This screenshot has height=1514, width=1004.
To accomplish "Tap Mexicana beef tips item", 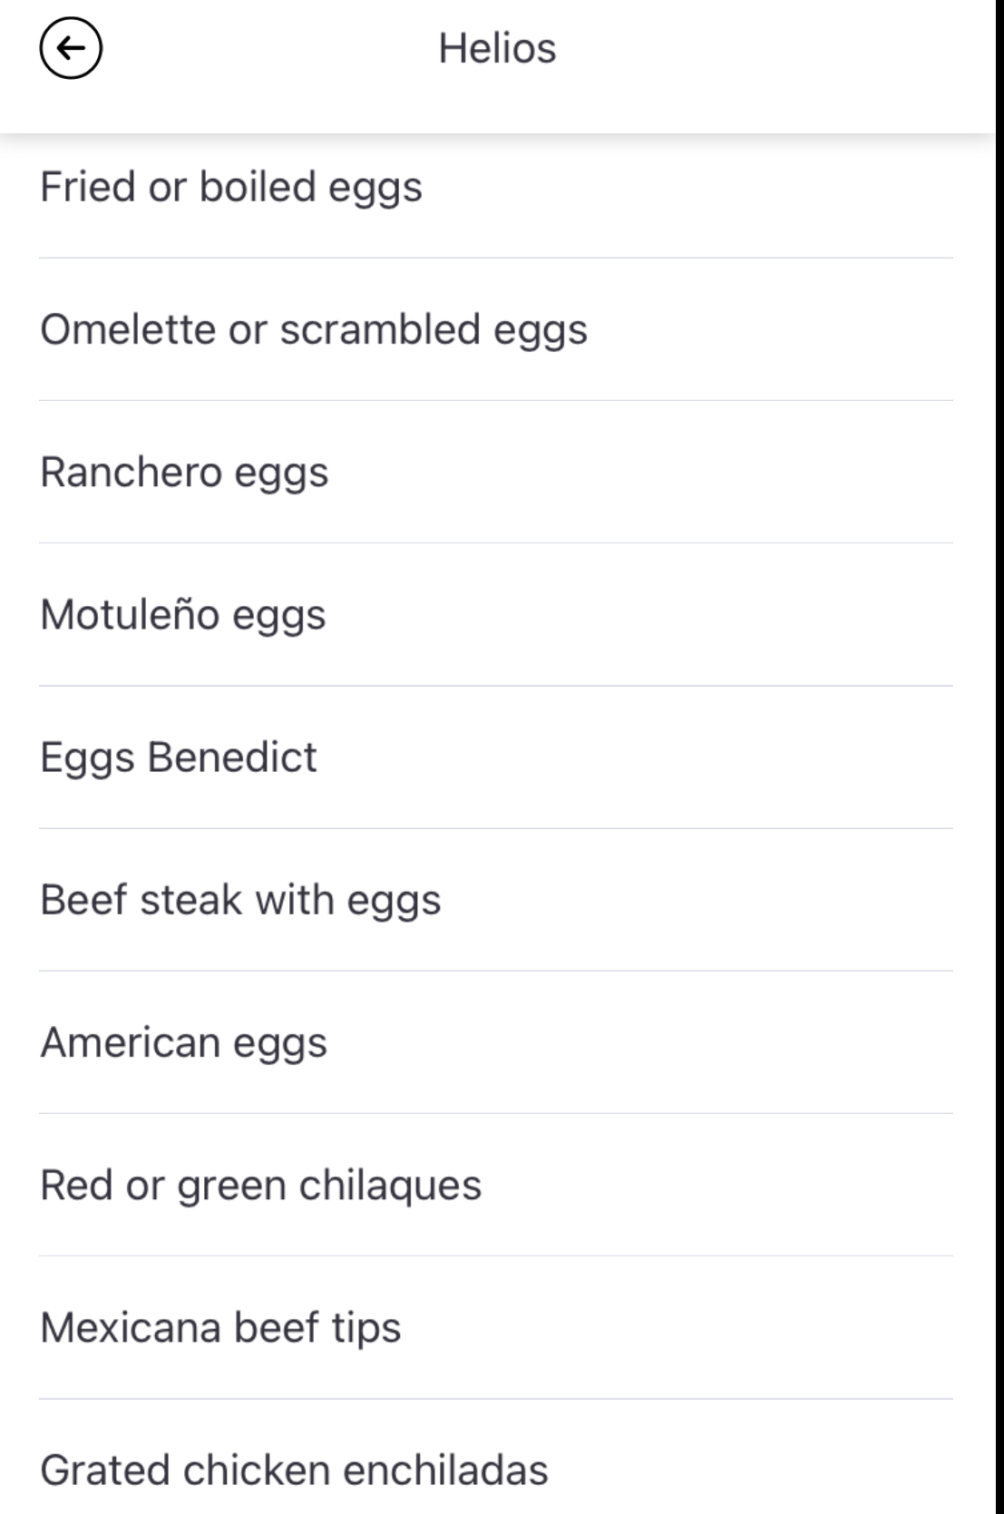I will (220, 1327).
